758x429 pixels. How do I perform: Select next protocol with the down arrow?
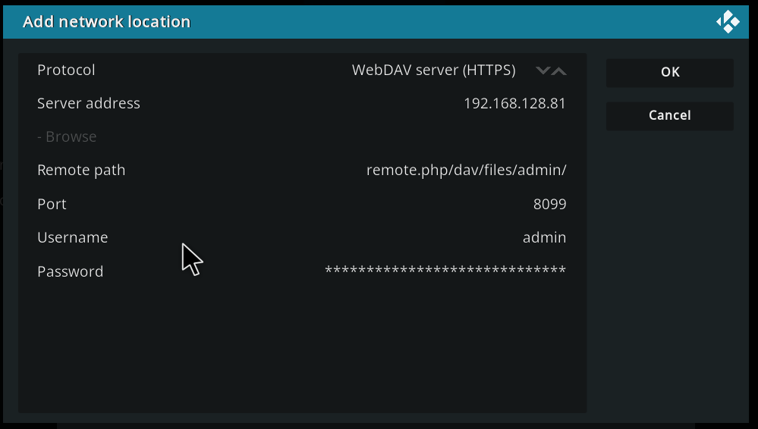[x=543, y=70]
